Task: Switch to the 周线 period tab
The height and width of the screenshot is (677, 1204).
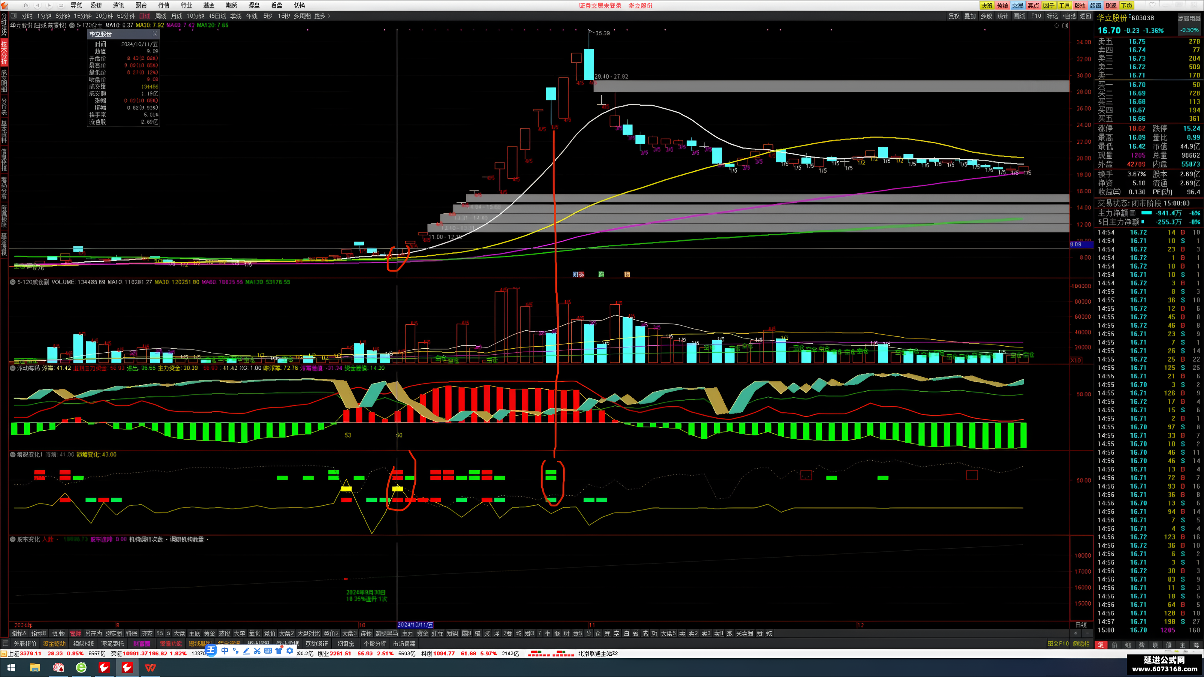Action: (x=161, y=16)
